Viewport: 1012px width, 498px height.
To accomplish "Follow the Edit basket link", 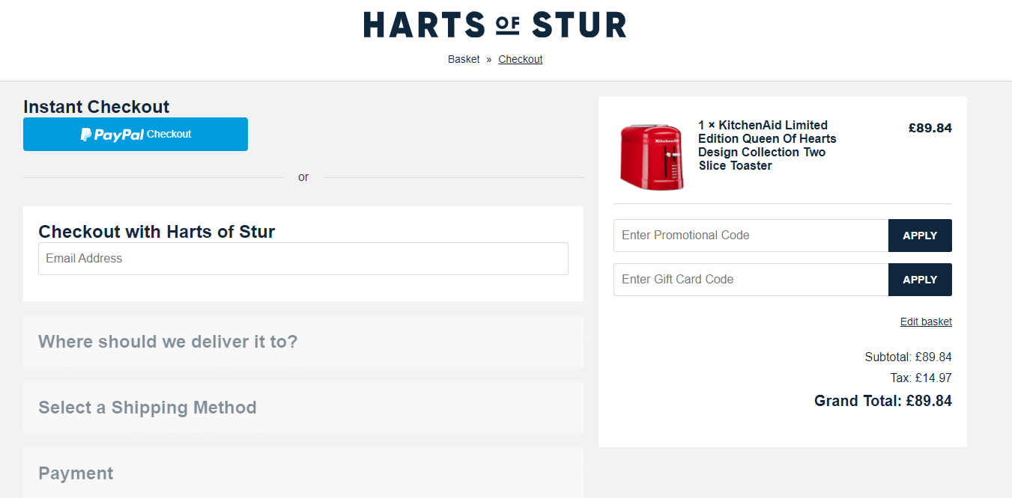I will [x=926, y=322].
